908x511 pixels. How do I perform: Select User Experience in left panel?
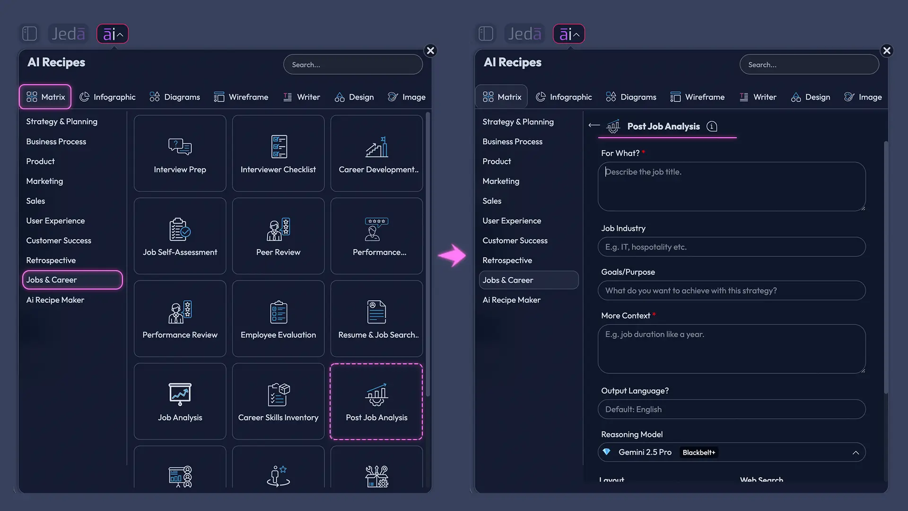[x=55, y=221]
